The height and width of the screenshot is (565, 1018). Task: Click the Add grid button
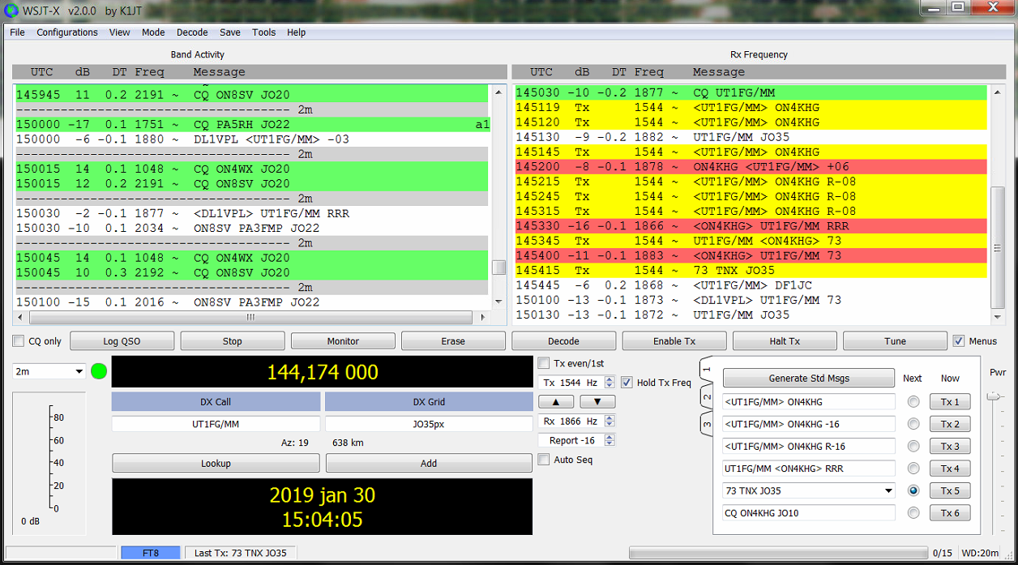tap(429, 463)
